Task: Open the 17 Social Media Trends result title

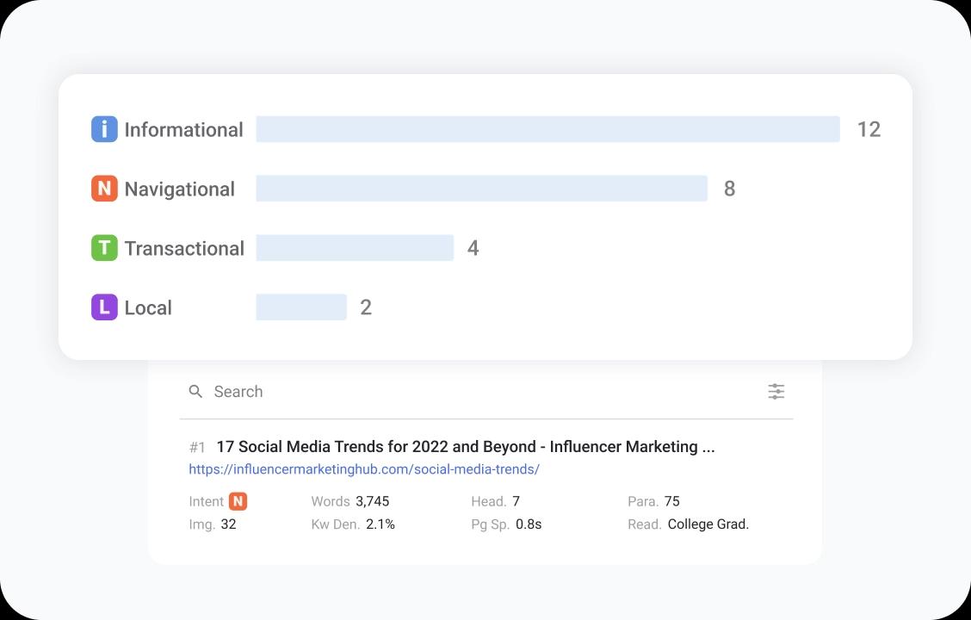Action: [x=465, y=447]
